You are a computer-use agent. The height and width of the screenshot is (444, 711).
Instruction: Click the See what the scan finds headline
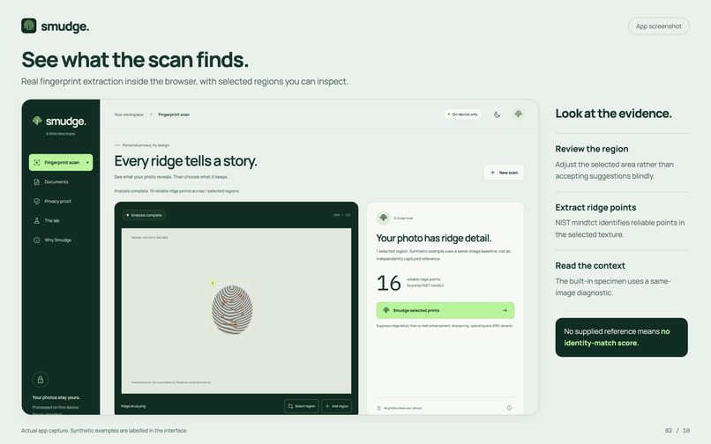(x=135, y=60)
